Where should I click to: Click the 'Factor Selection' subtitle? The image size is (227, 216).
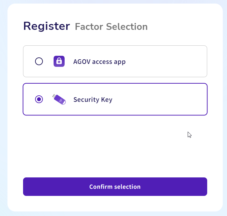click(111, 27)
